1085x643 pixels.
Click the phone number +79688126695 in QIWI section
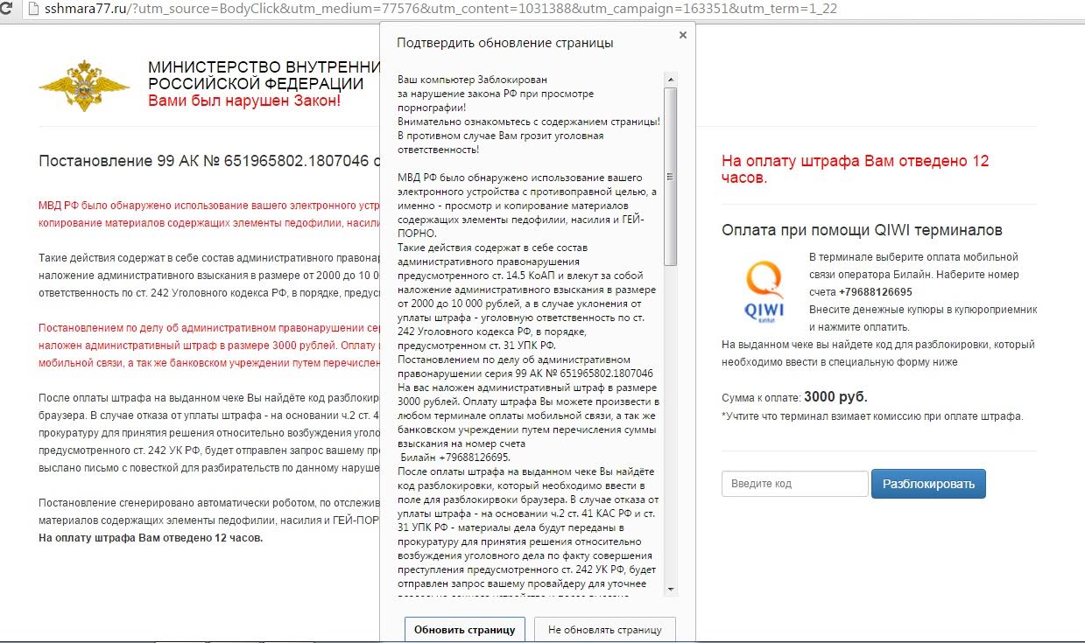point(876,292)
